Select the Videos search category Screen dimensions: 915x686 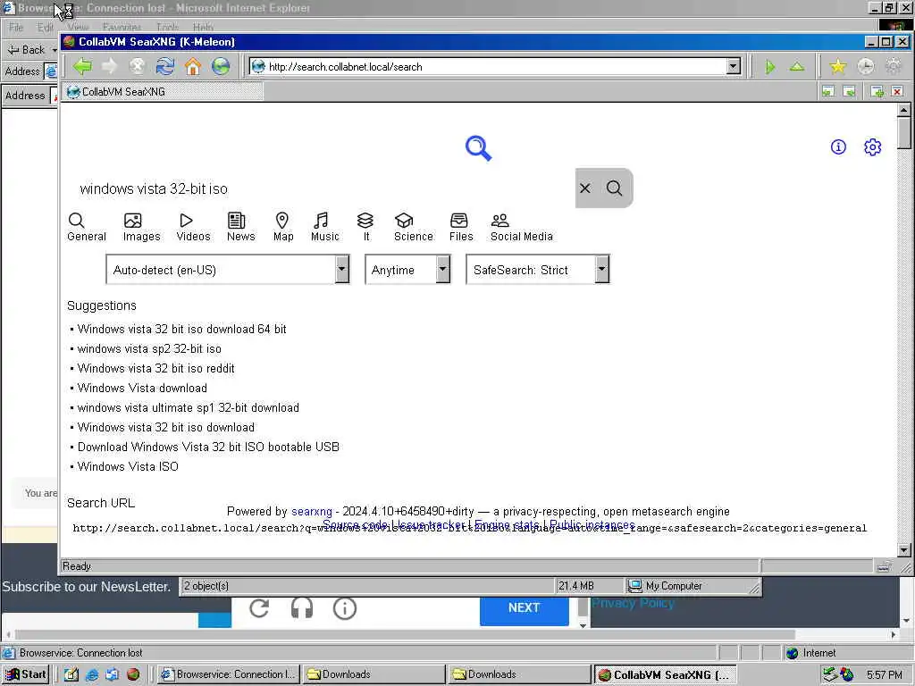tap(193, 227)
